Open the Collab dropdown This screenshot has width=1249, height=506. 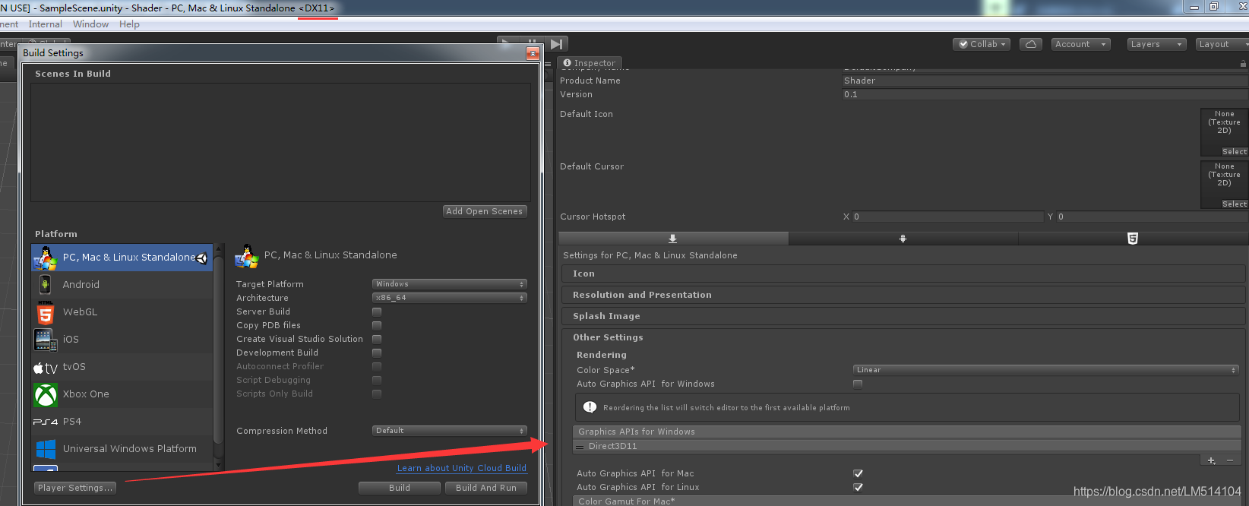(x=982, y=44)
